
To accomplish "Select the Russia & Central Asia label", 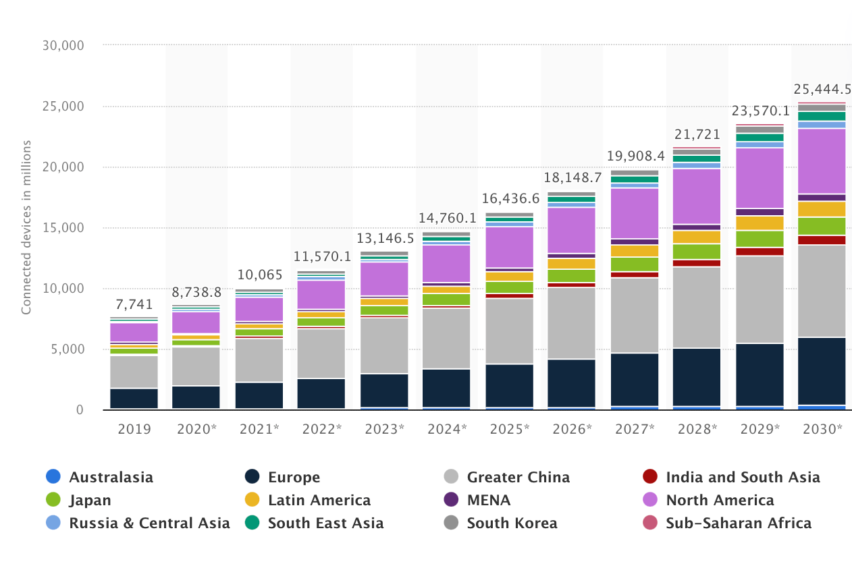I will [149, 523].
